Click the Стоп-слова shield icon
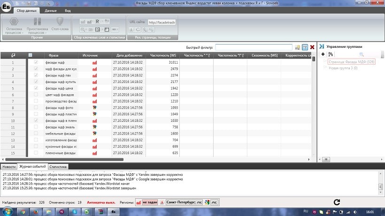 (60, 22)
